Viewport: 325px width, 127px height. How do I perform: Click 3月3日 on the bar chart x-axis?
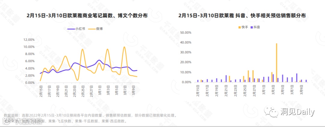click(273, 90)
